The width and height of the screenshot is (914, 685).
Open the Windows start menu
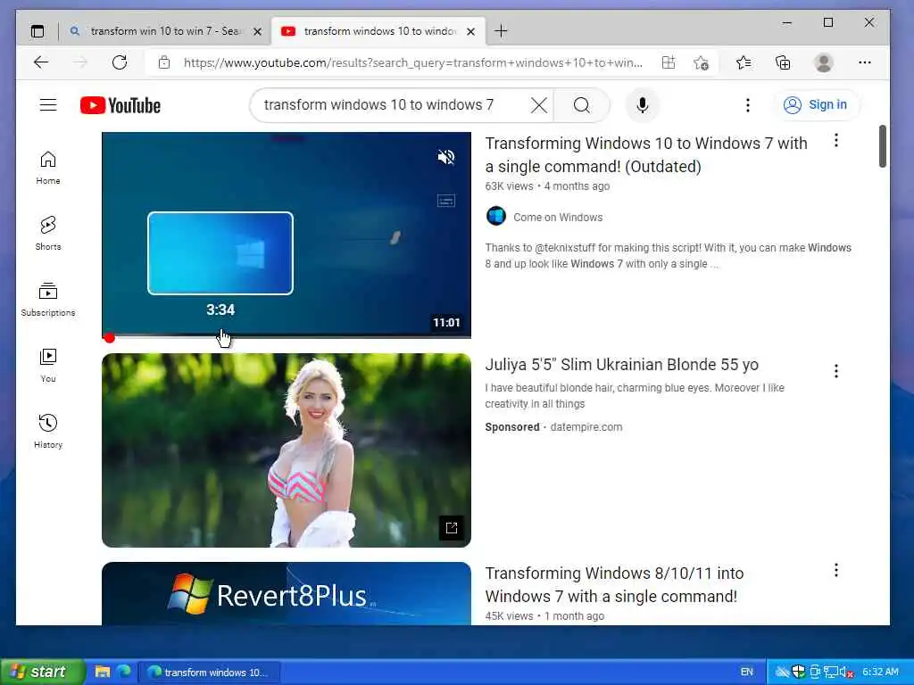[x=42, y=672]
